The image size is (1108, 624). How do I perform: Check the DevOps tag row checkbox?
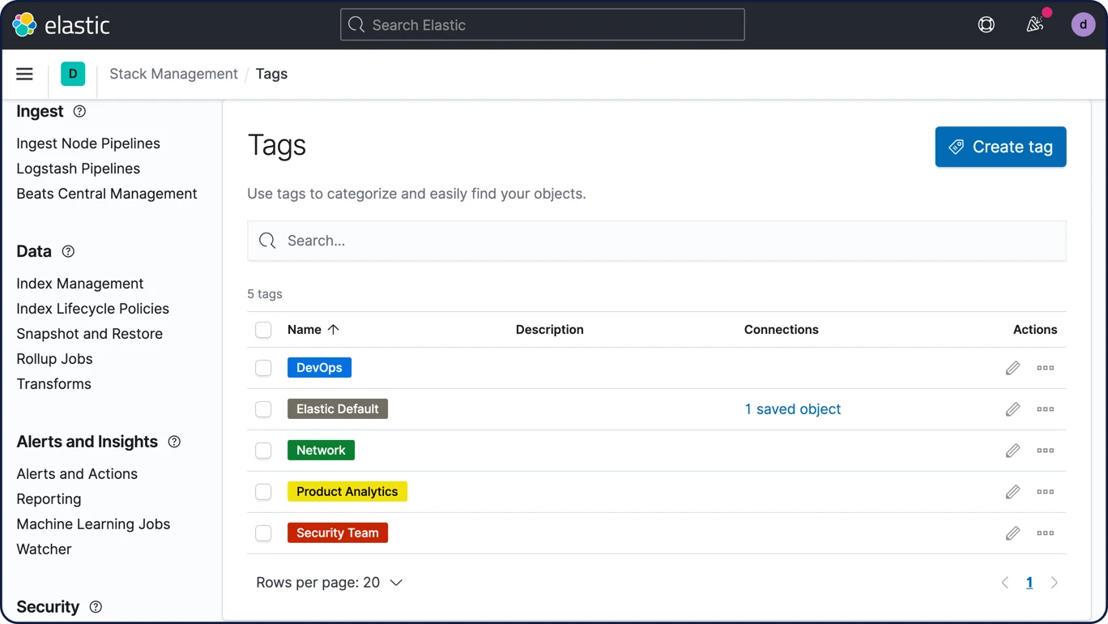click(263, 368)
